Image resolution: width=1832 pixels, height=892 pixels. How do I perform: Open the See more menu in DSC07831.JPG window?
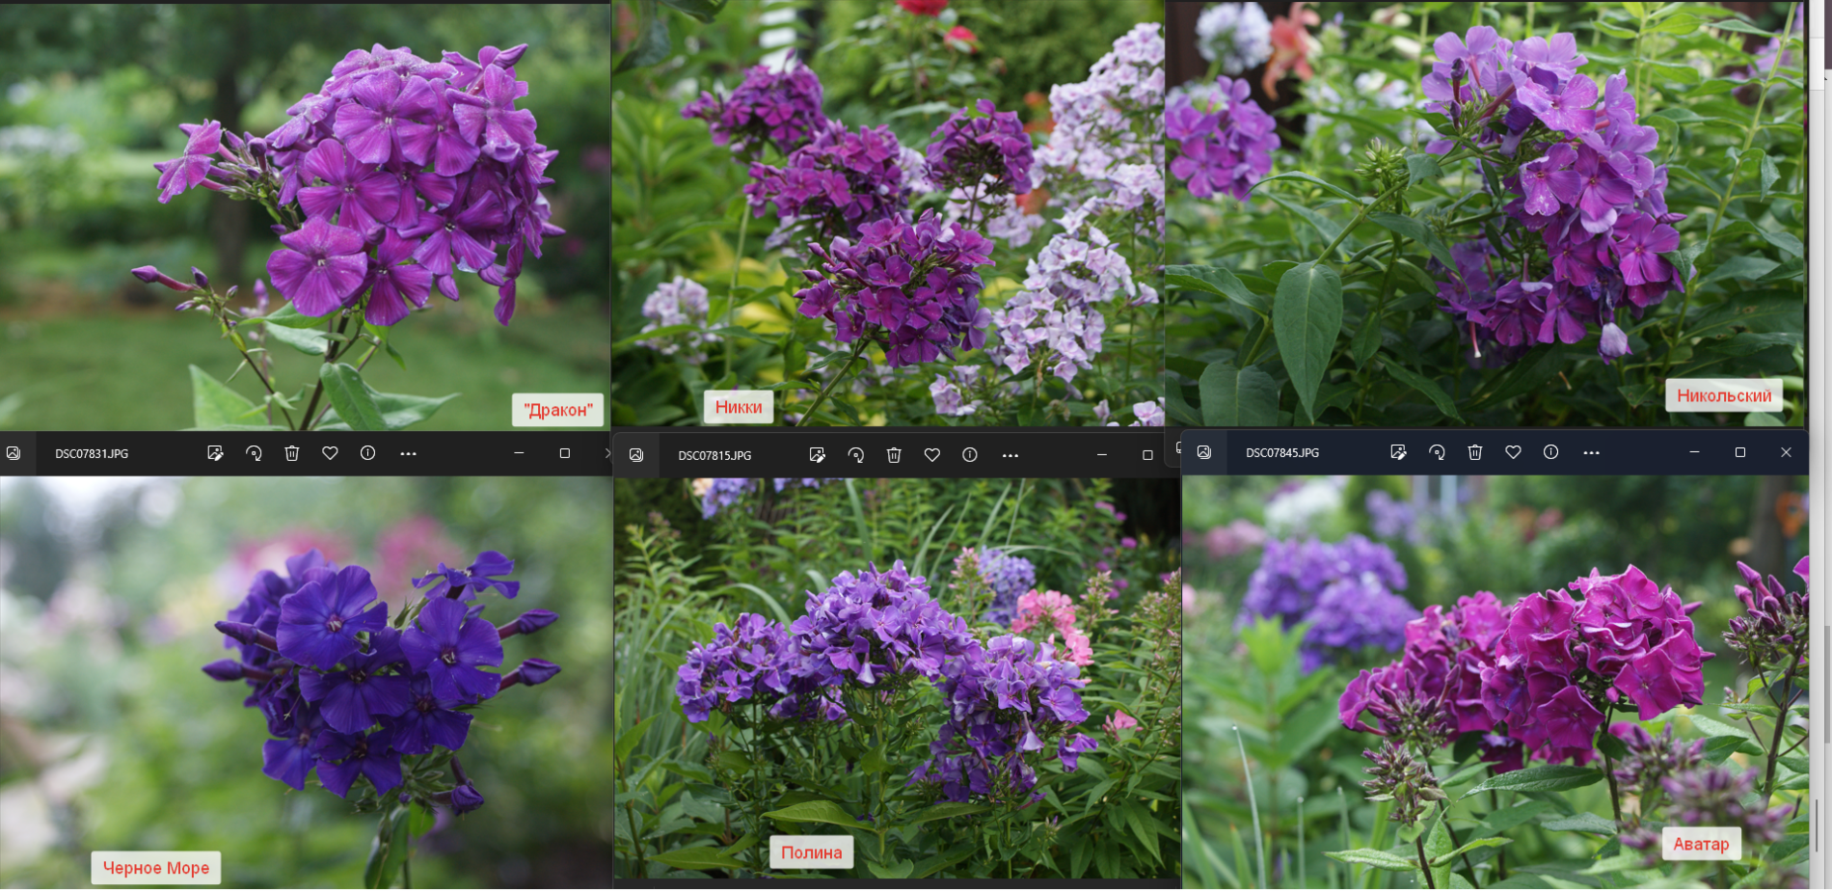408,453
